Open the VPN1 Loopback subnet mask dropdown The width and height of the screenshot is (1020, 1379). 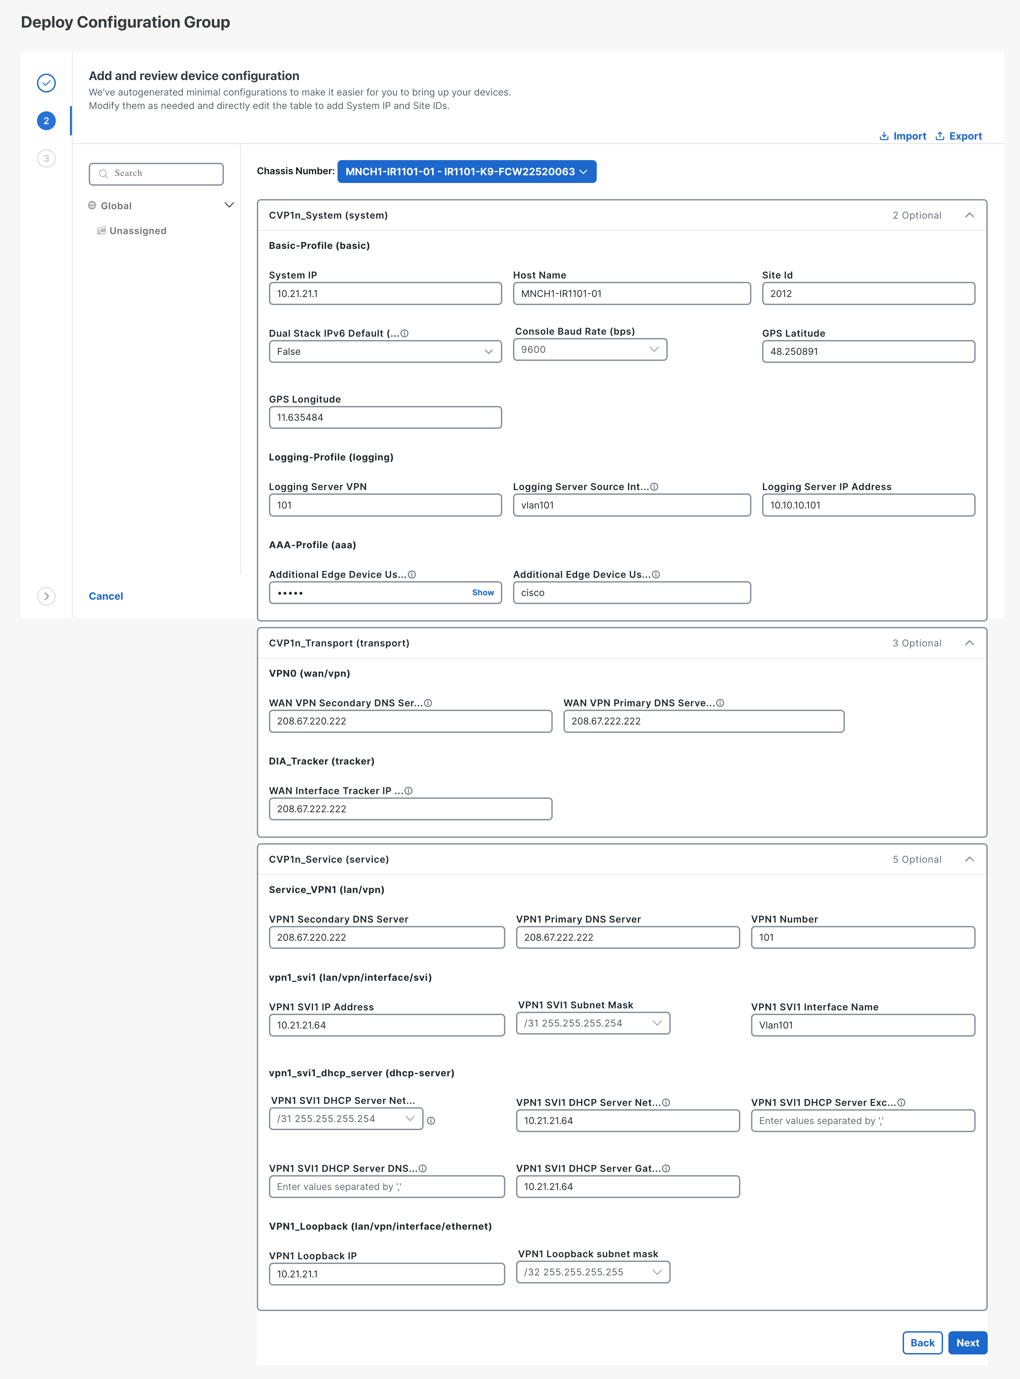pos(593,1272)
